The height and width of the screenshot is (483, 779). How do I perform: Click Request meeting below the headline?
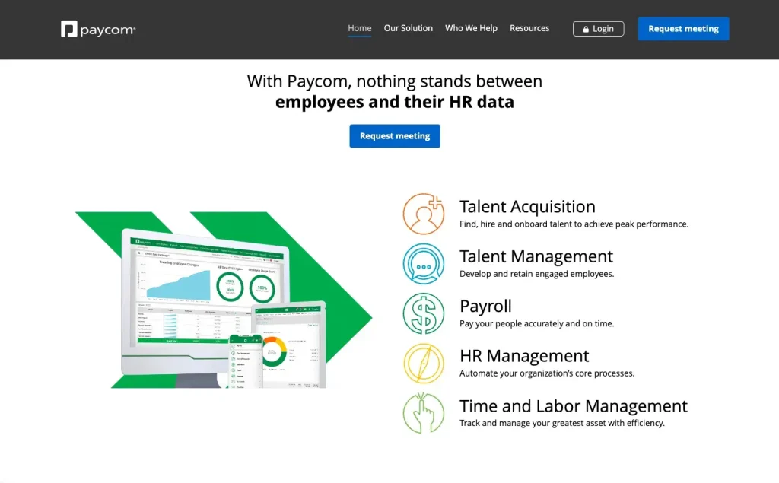coord(395,135)
